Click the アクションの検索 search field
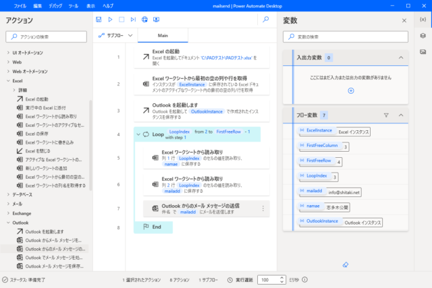The height and width of the screenshot is (288, 432). tap(47, 36)
